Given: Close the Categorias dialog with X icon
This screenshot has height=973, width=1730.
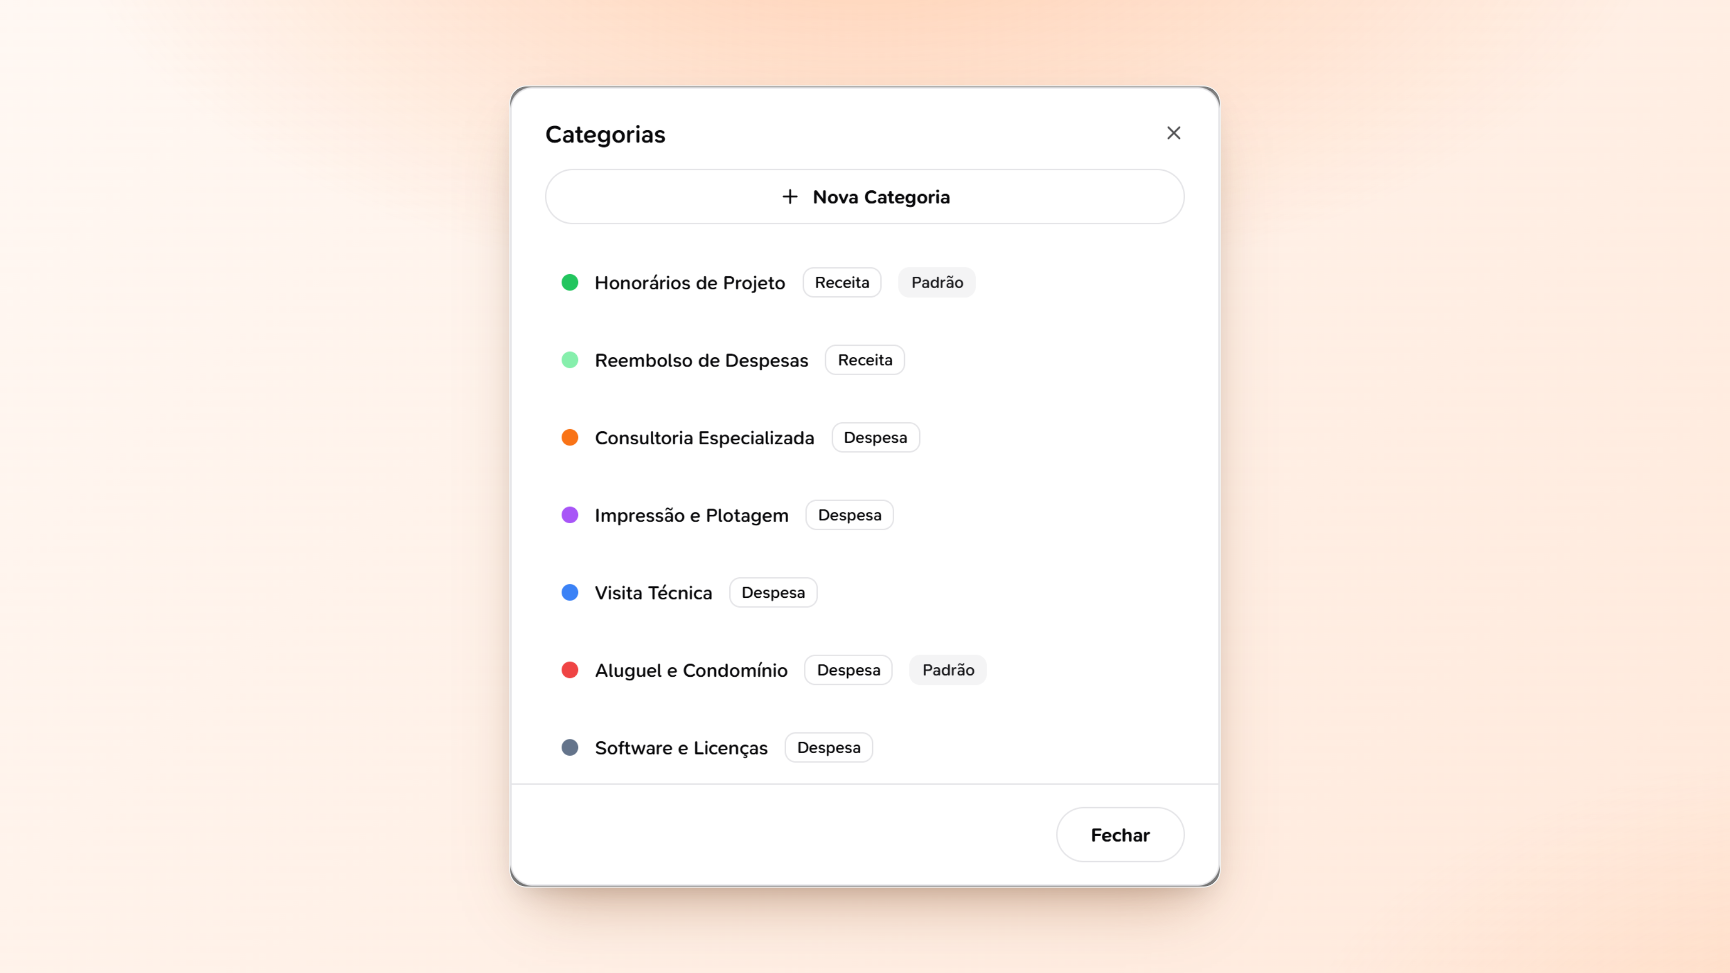Looking at the screenshot, I should (x=1173, y=133).
